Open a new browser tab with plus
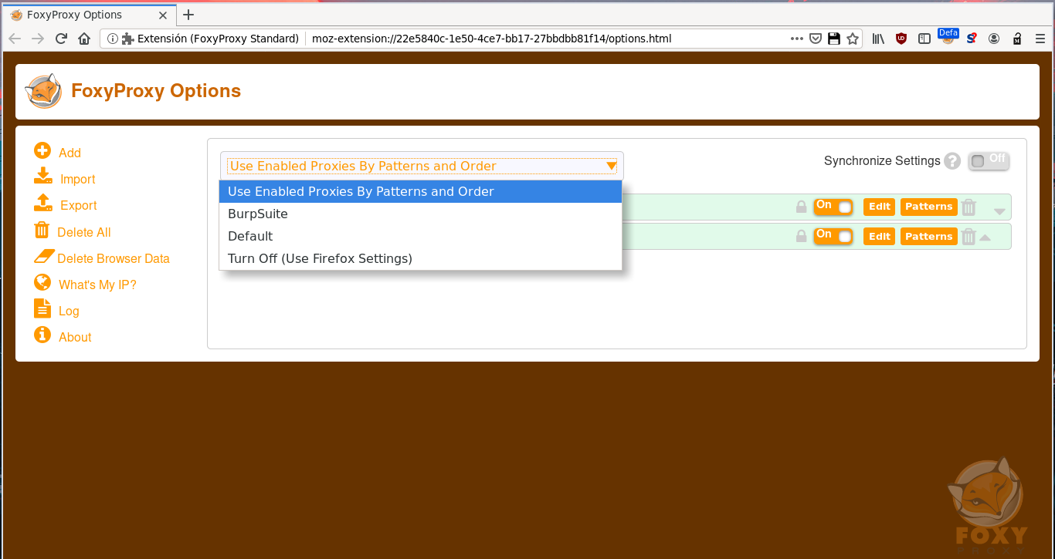 pyautogui.click(x=188, y=15)
